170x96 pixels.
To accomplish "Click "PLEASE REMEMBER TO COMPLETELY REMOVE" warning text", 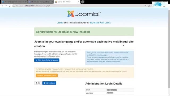I will 65,69.
